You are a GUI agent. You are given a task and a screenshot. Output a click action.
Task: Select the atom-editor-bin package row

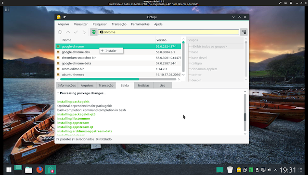click(118, 69)
